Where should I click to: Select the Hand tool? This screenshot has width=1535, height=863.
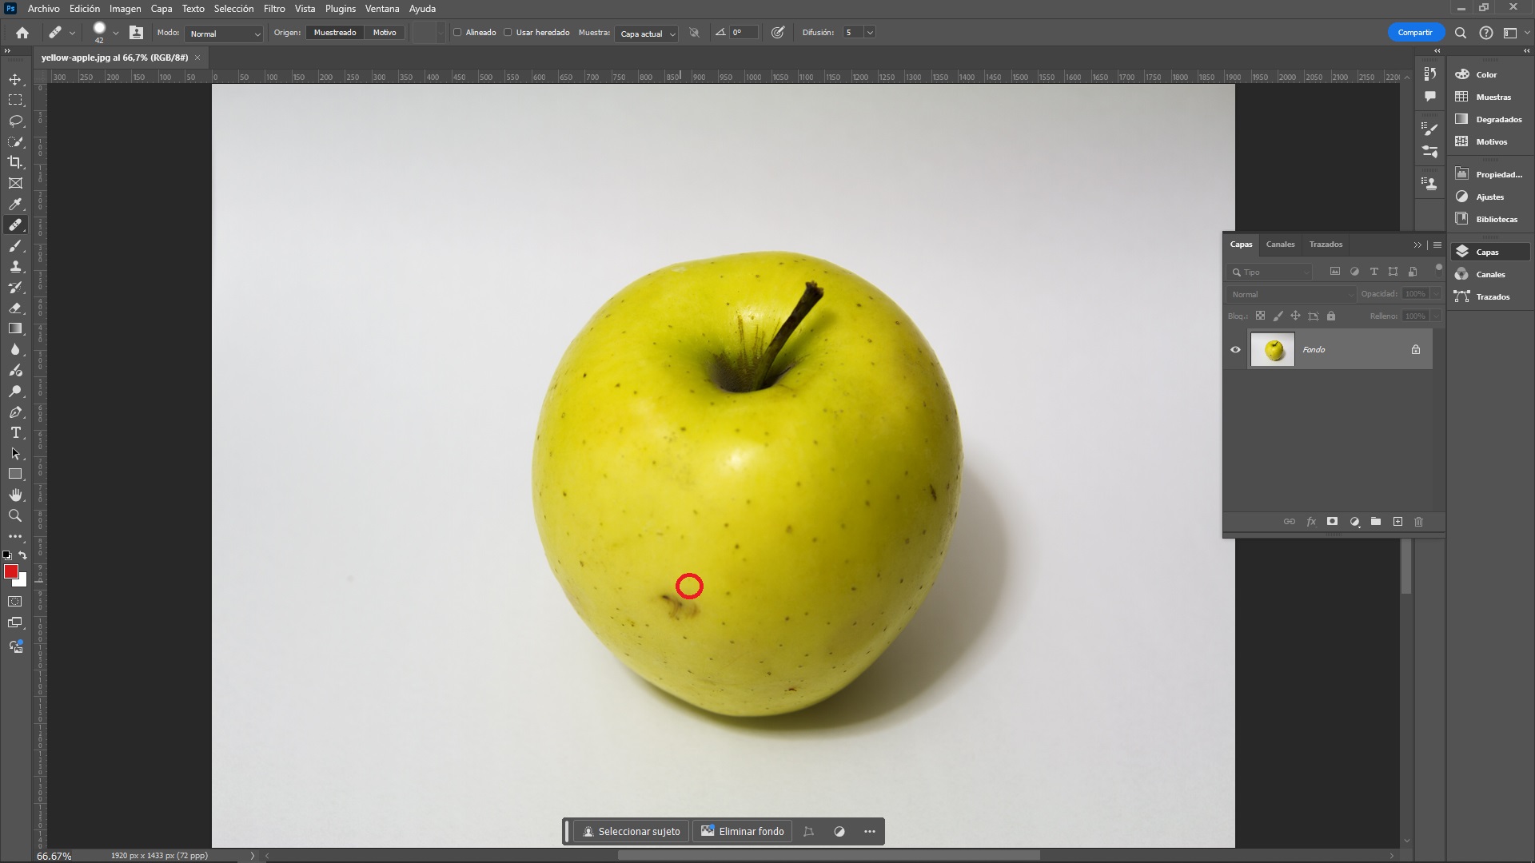click(x=15, y=495)
